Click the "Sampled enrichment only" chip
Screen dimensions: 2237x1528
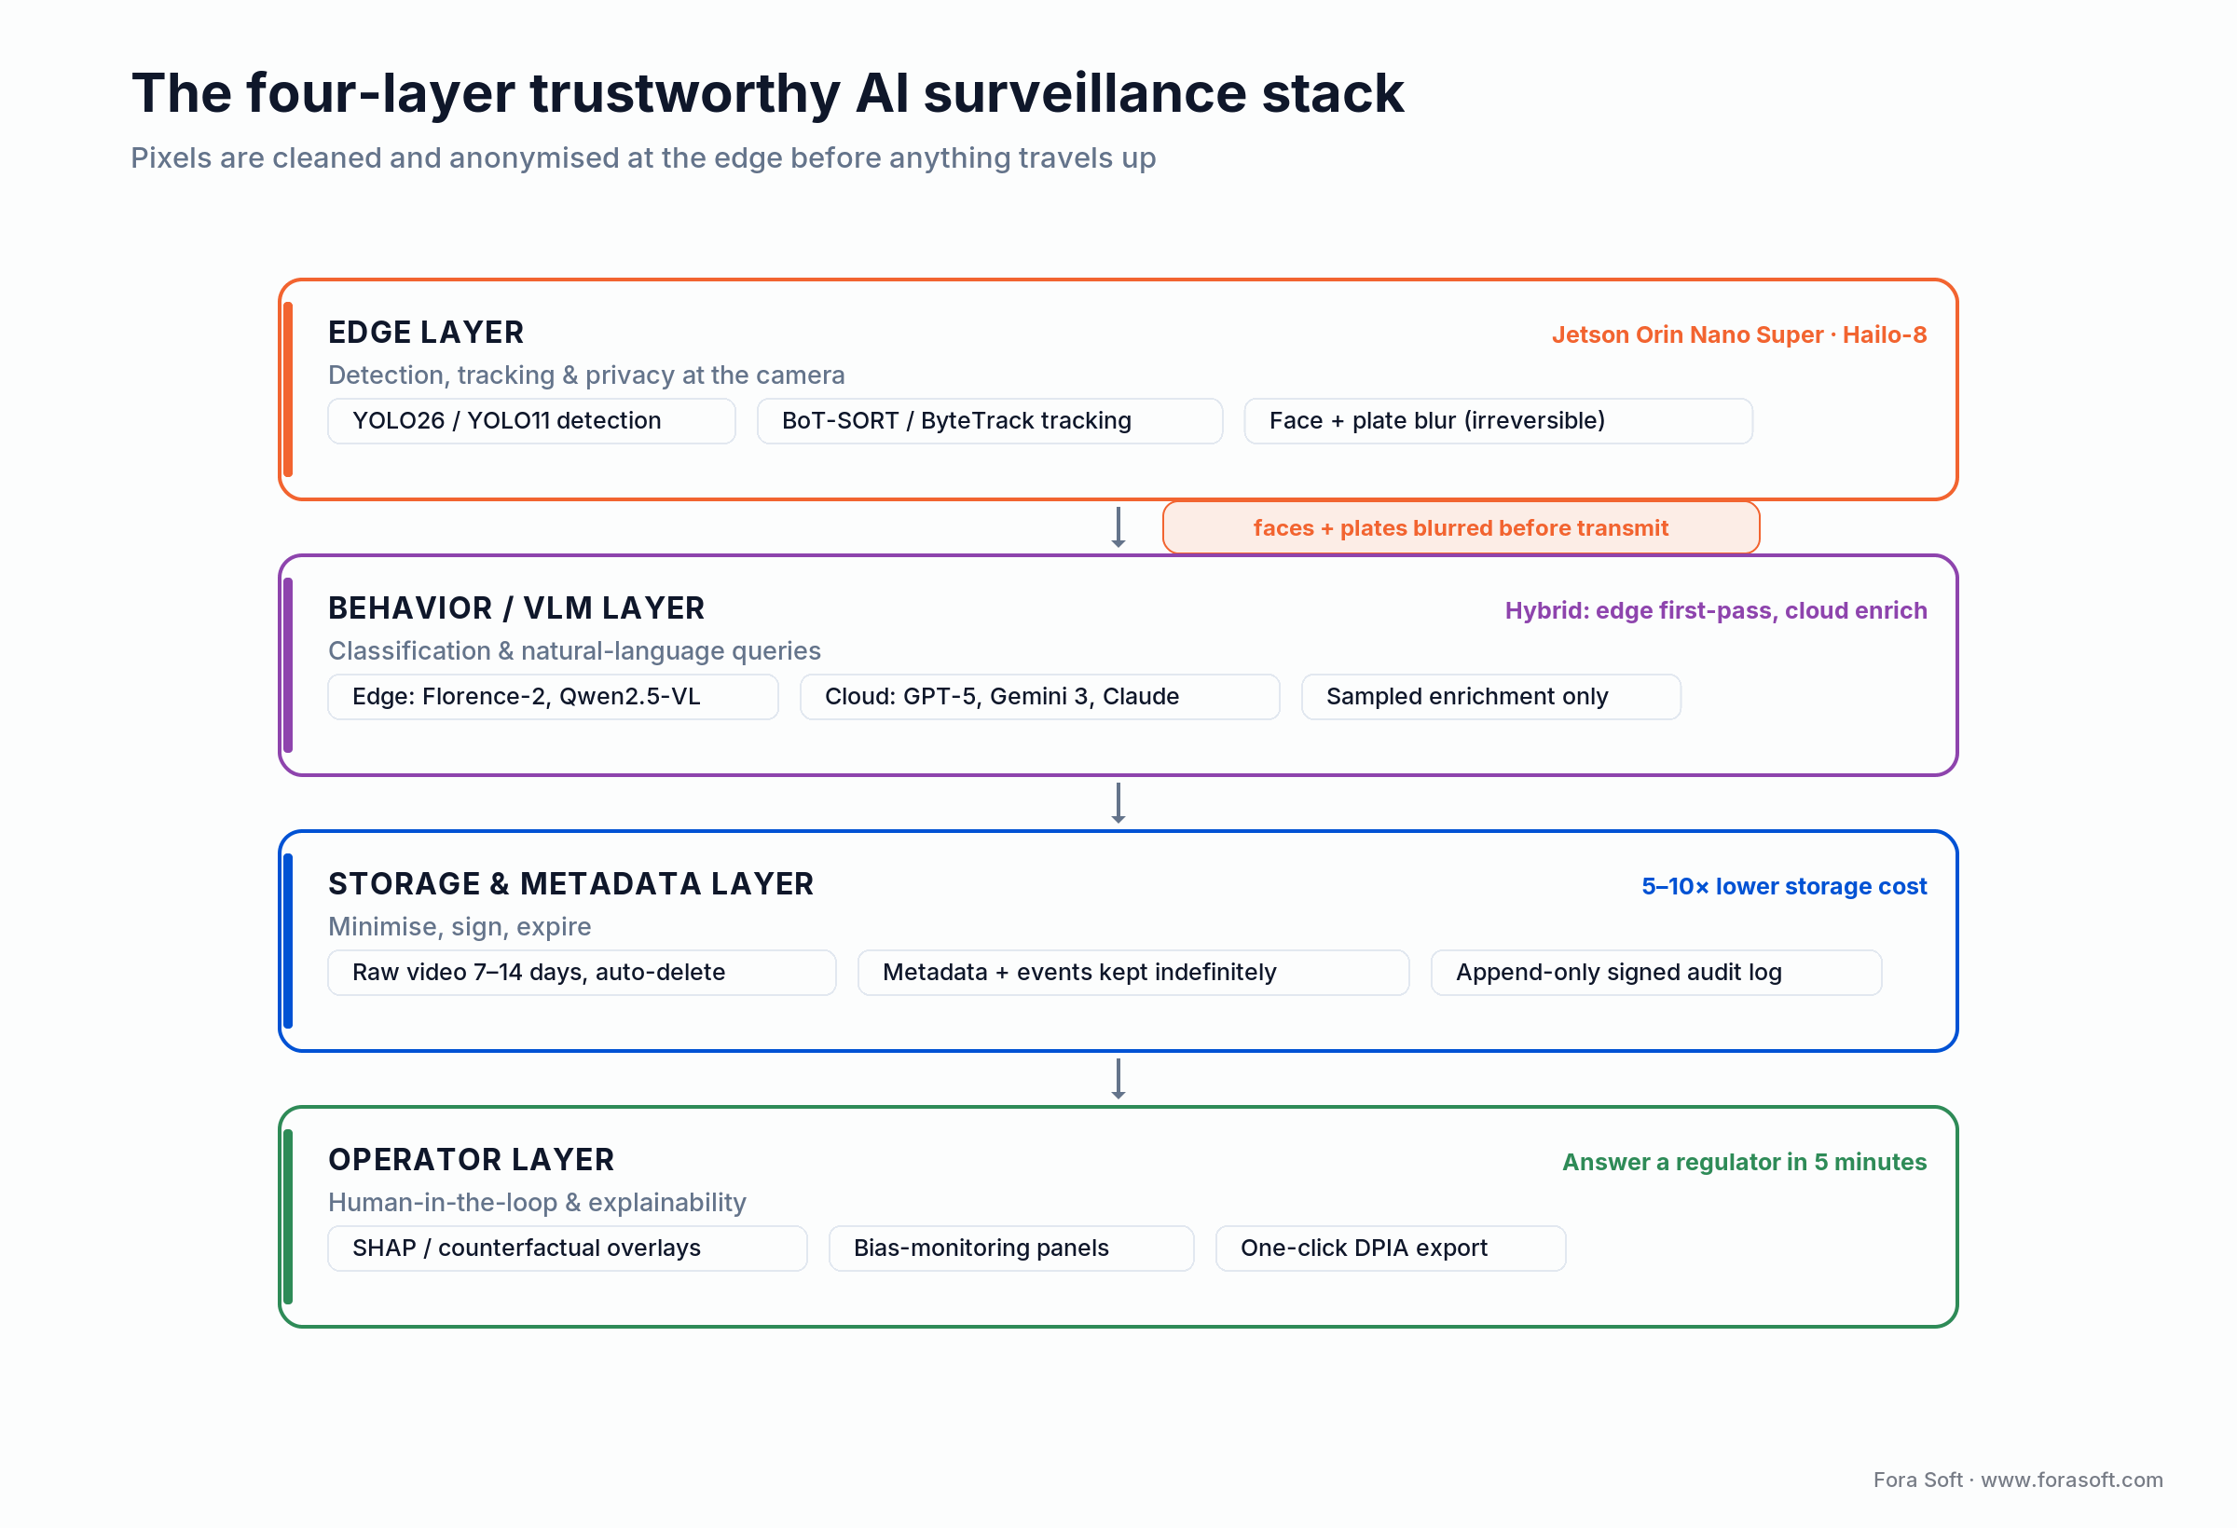pos(1491,697)
